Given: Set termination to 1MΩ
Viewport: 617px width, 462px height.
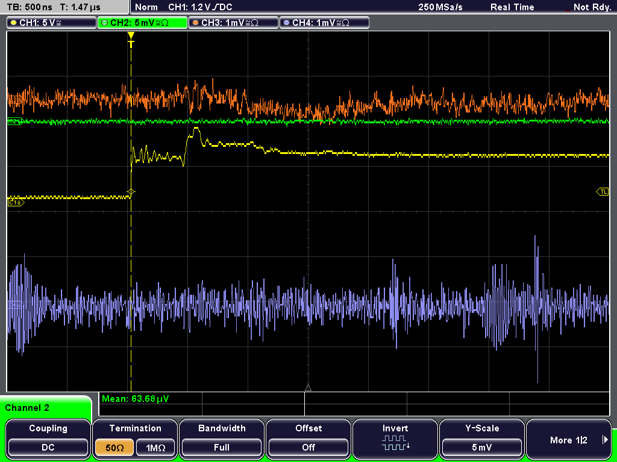Looking at the screenshot, I should [155, 448].
